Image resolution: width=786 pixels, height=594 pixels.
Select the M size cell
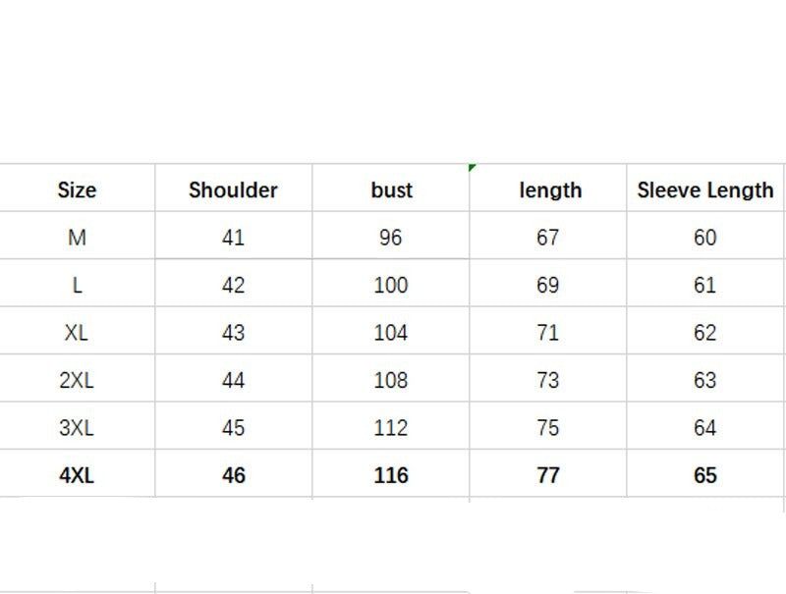pos(77,238)
